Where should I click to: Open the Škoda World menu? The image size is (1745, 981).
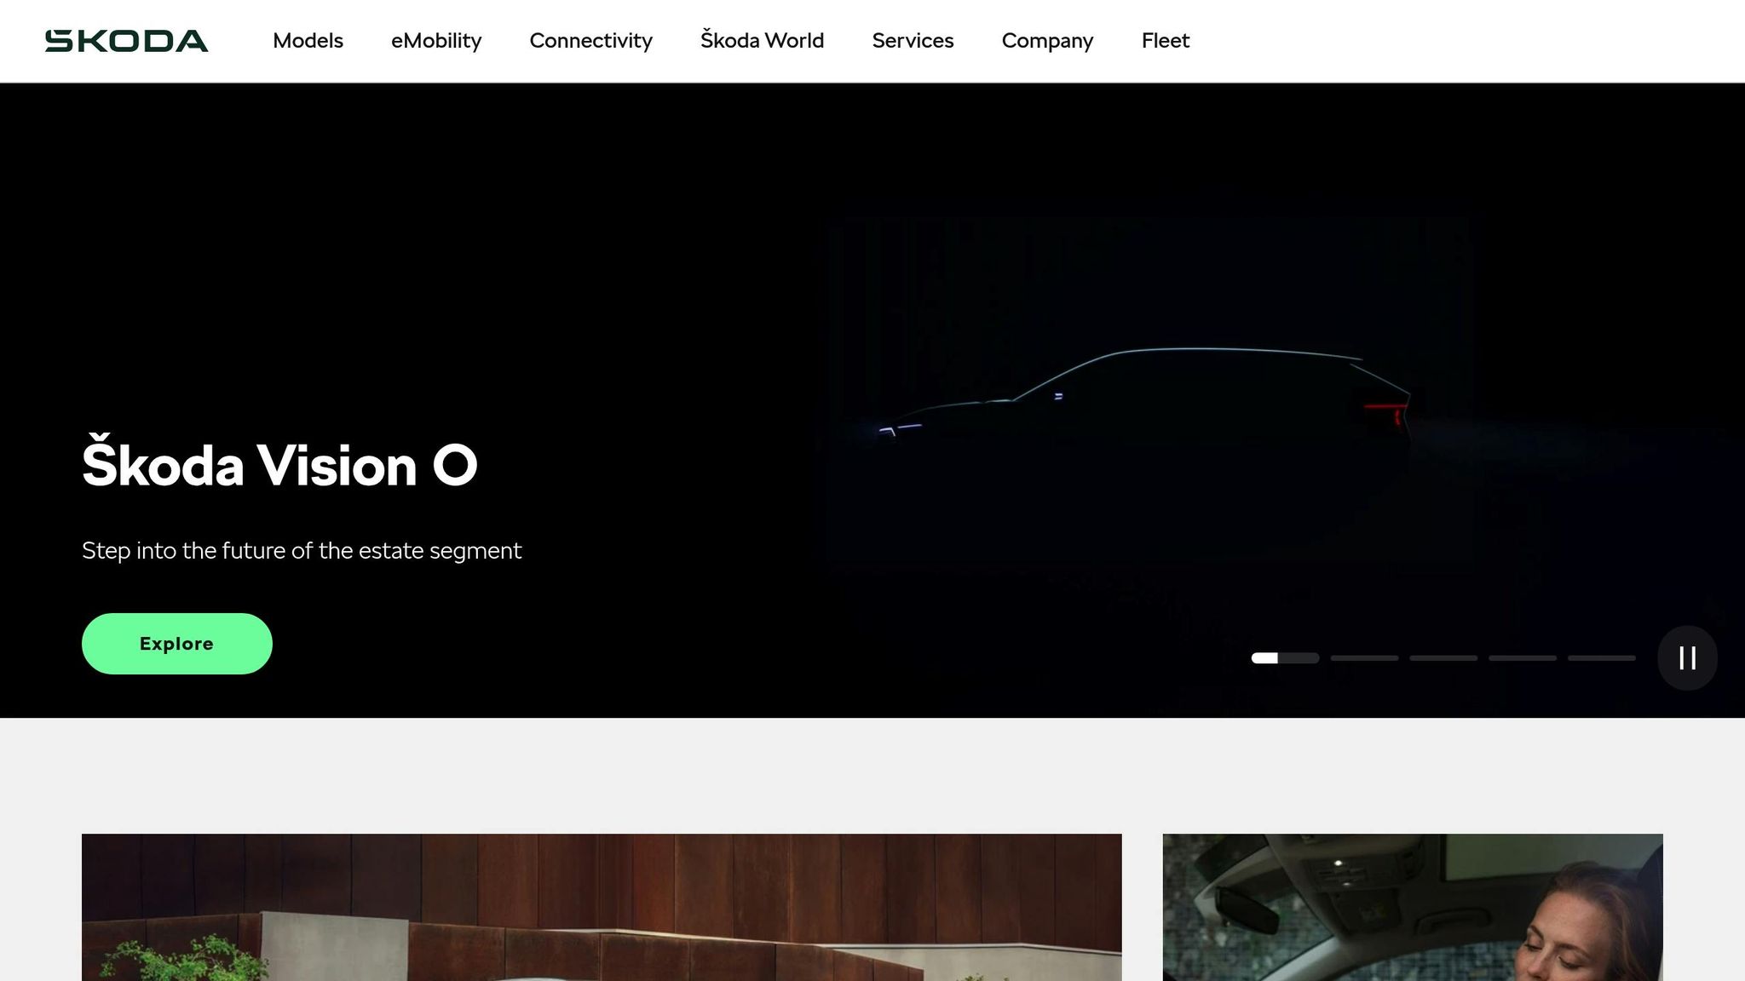[762, 40]
